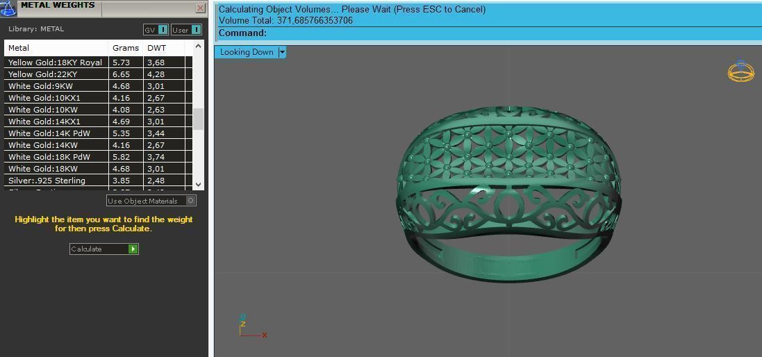This screenshot has height=357, width=762.
Task: Open the Looking Down view dropdown arrow
Action: pyautogui.click(x=282, y=52)
